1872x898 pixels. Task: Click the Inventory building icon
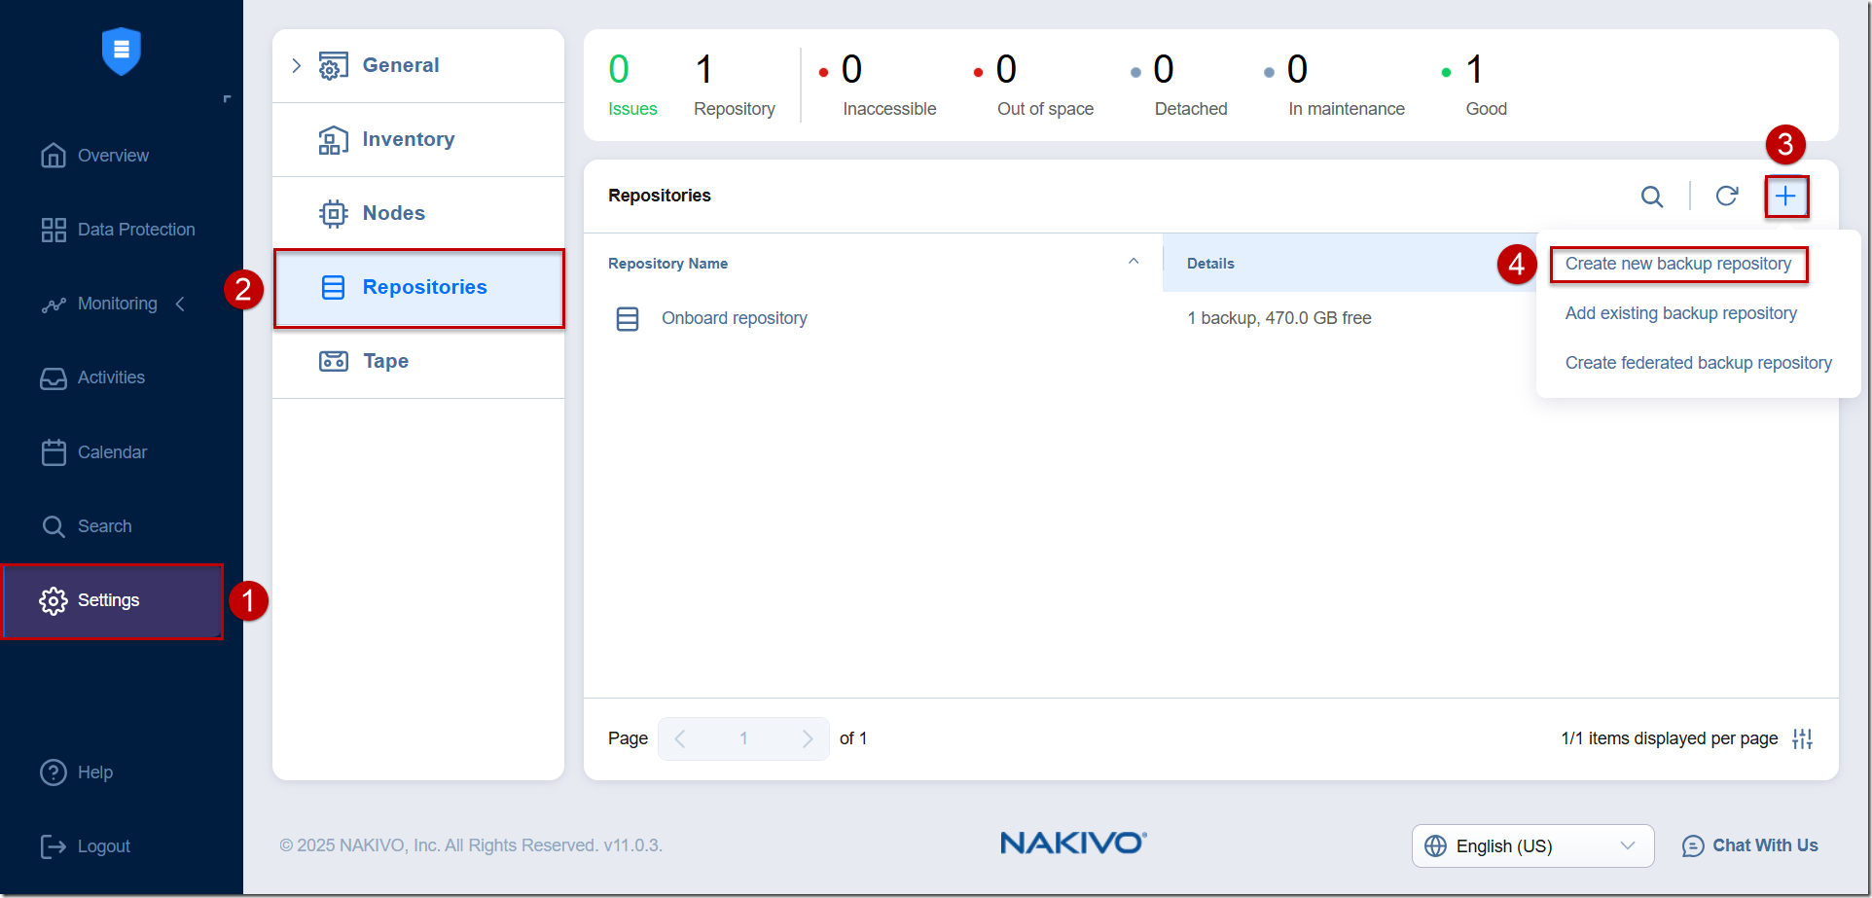333,140
